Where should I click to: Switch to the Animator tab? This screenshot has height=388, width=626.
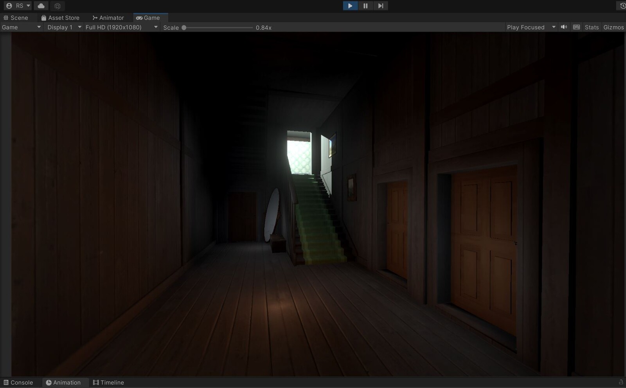coord(108,18)
